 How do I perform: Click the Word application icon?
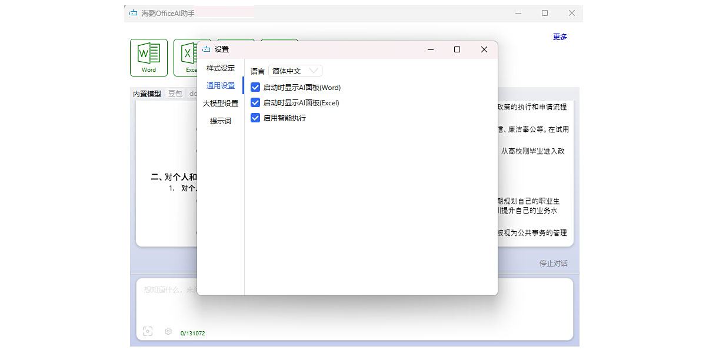(149, 57)
